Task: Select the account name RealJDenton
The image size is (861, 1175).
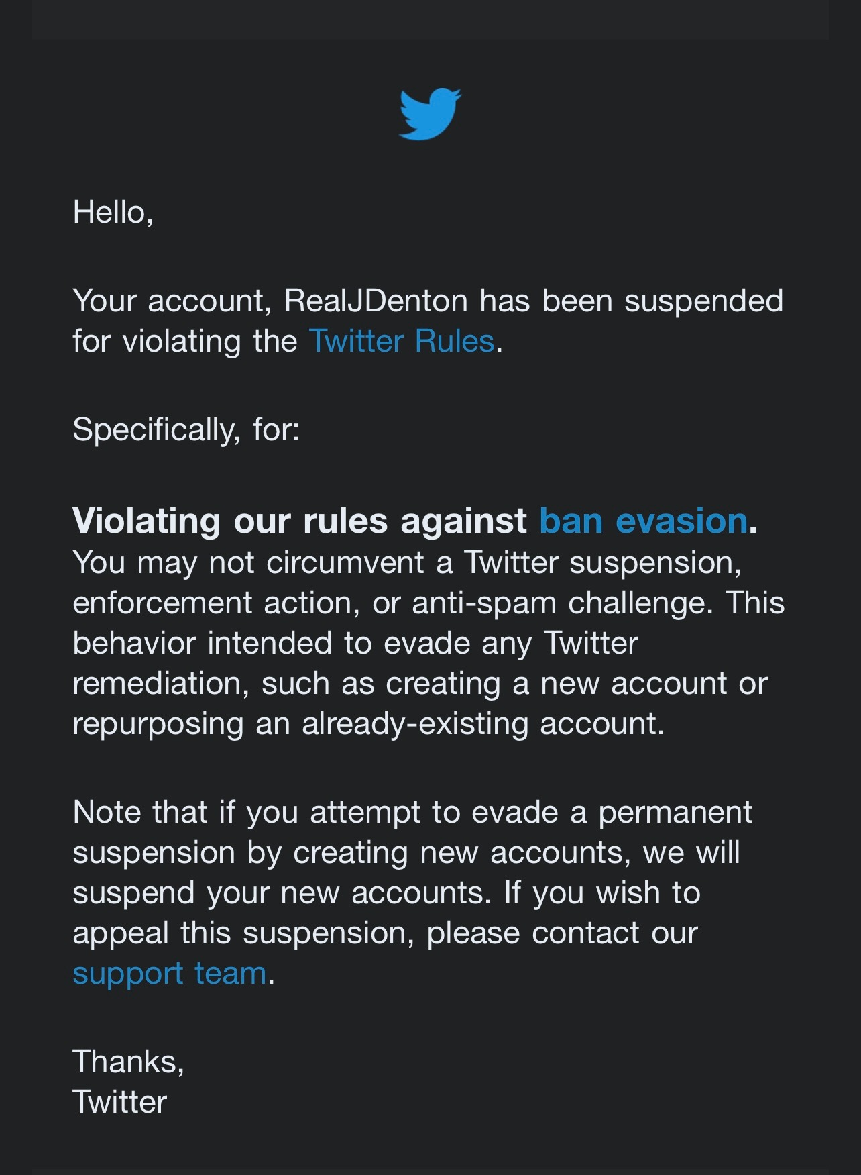Action: [376, 301]
